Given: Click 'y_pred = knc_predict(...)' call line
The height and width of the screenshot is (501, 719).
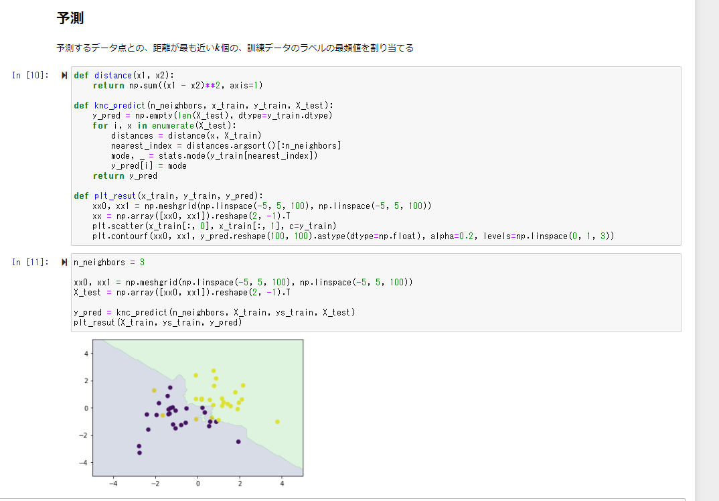Looking at the screenshot, I should (214, 312).
